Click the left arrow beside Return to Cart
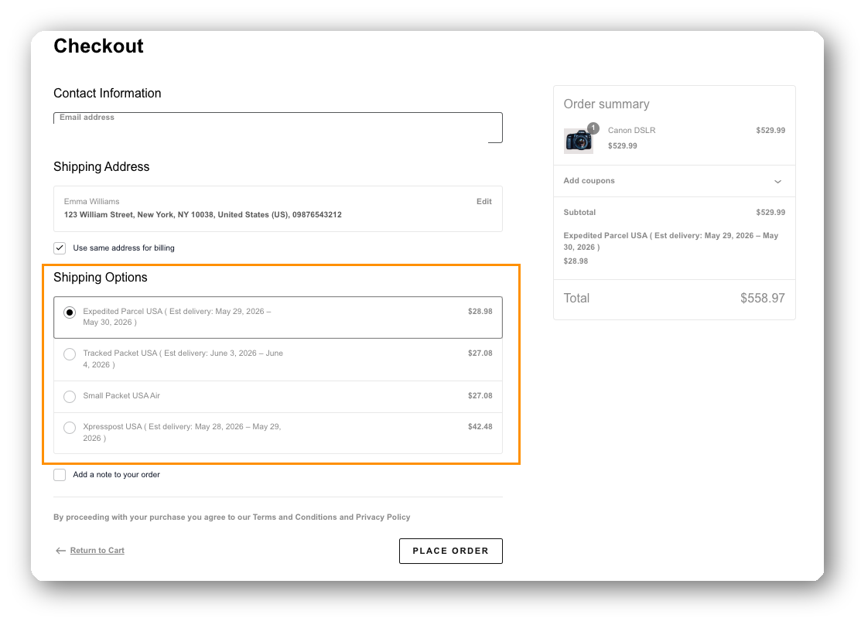The height and width of the screenshot is (618, 861). point(60,551)
